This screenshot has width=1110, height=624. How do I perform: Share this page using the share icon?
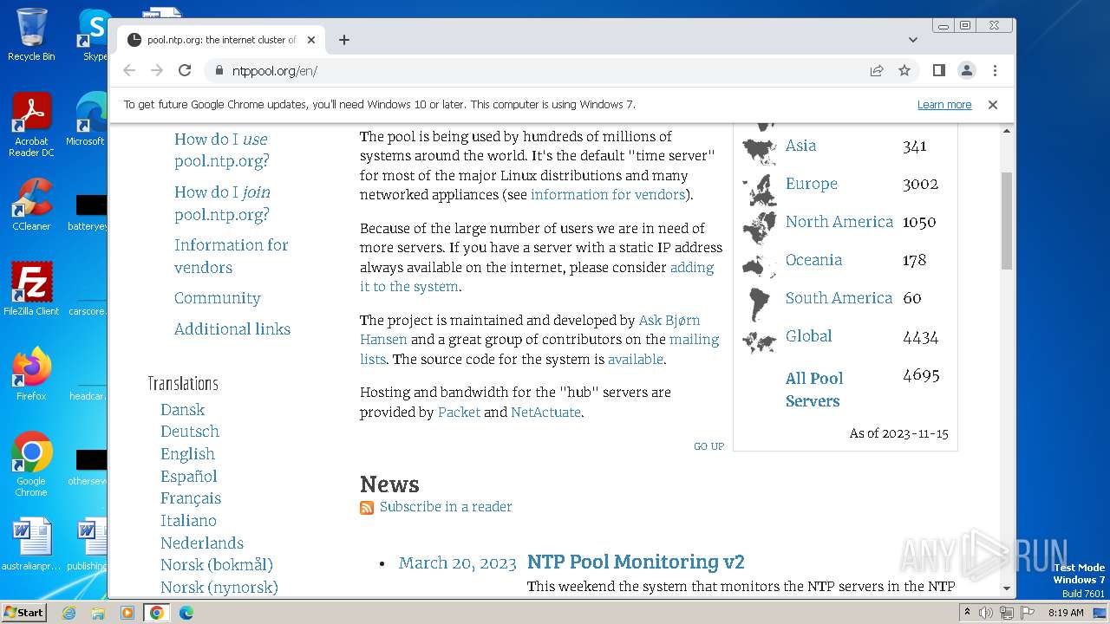[x=877, y=71]
